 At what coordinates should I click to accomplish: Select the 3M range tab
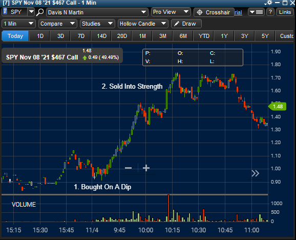click(163, 36)
